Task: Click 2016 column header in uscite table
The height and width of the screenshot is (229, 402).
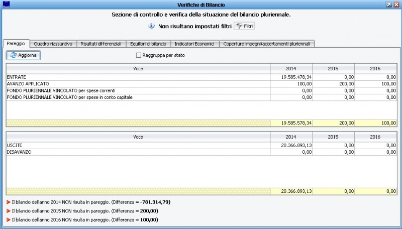Action: point(375,137)
